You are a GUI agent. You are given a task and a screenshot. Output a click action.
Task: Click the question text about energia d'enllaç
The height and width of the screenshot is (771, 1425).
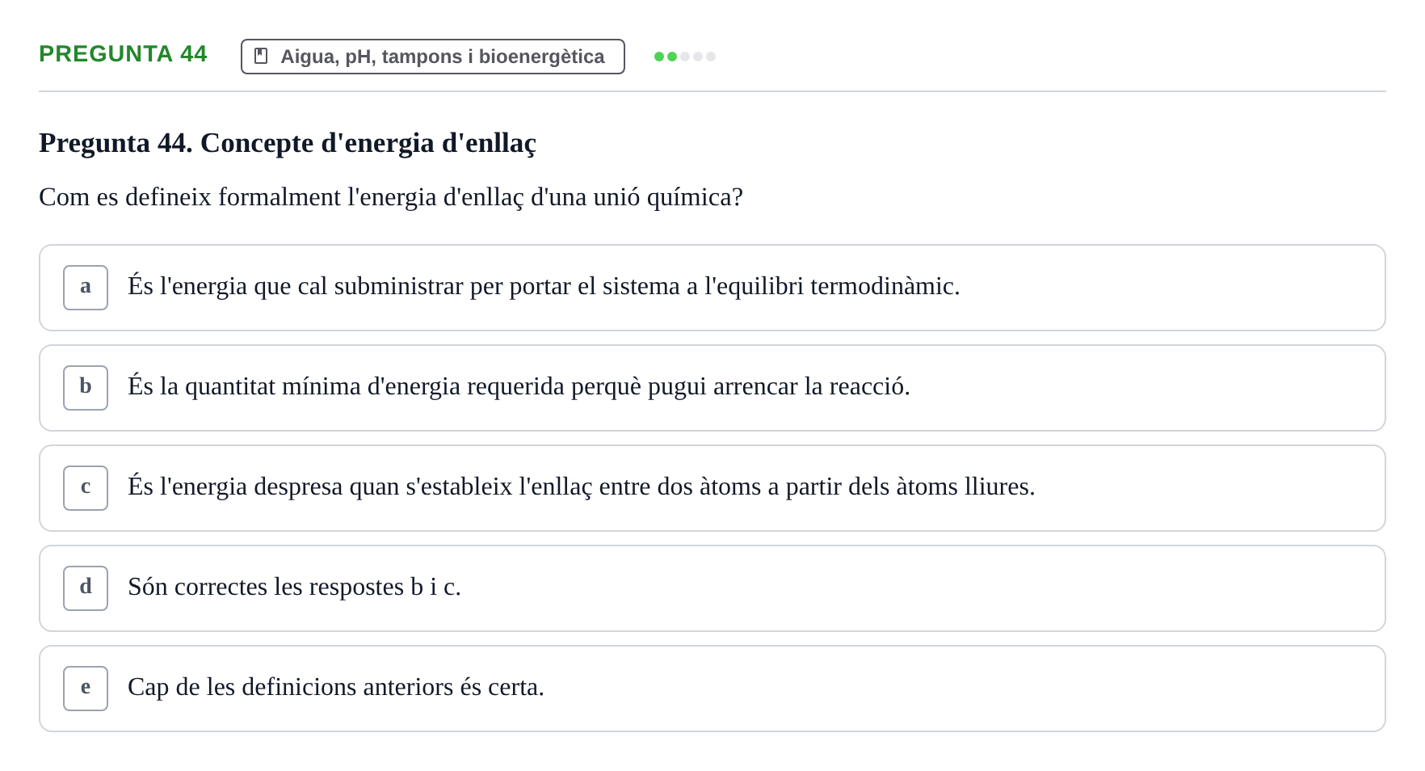click(391, 197)
